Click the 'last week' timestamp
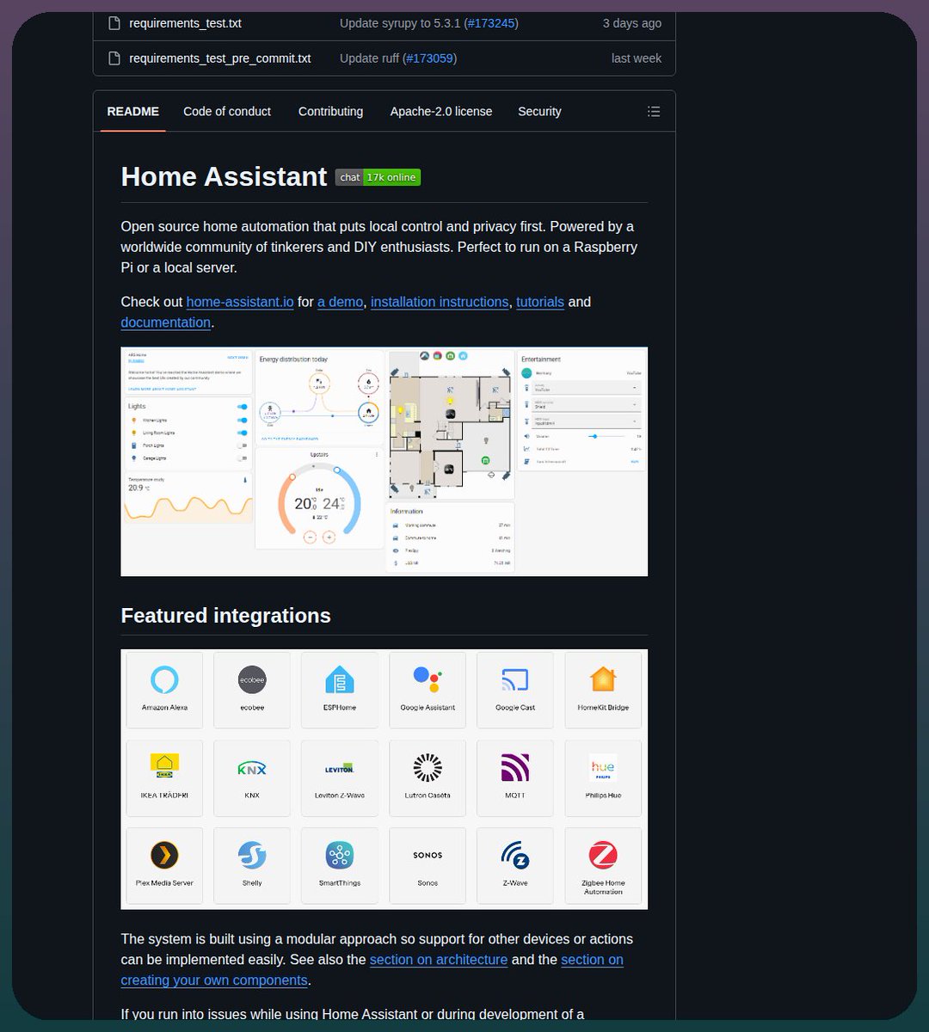The image size is (929, 1032). pos(637,58)
